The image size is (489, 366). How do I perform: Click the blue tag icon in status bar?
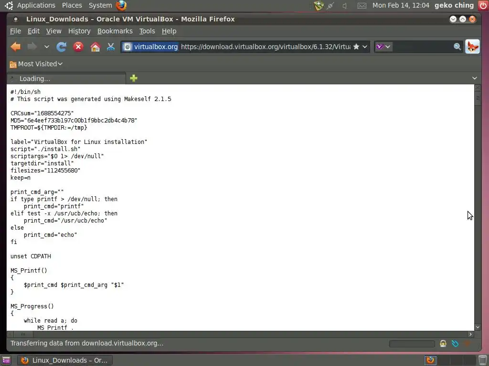pos(455,344)
